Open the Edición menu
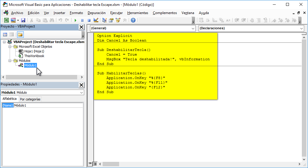 (x=34, y=13)
